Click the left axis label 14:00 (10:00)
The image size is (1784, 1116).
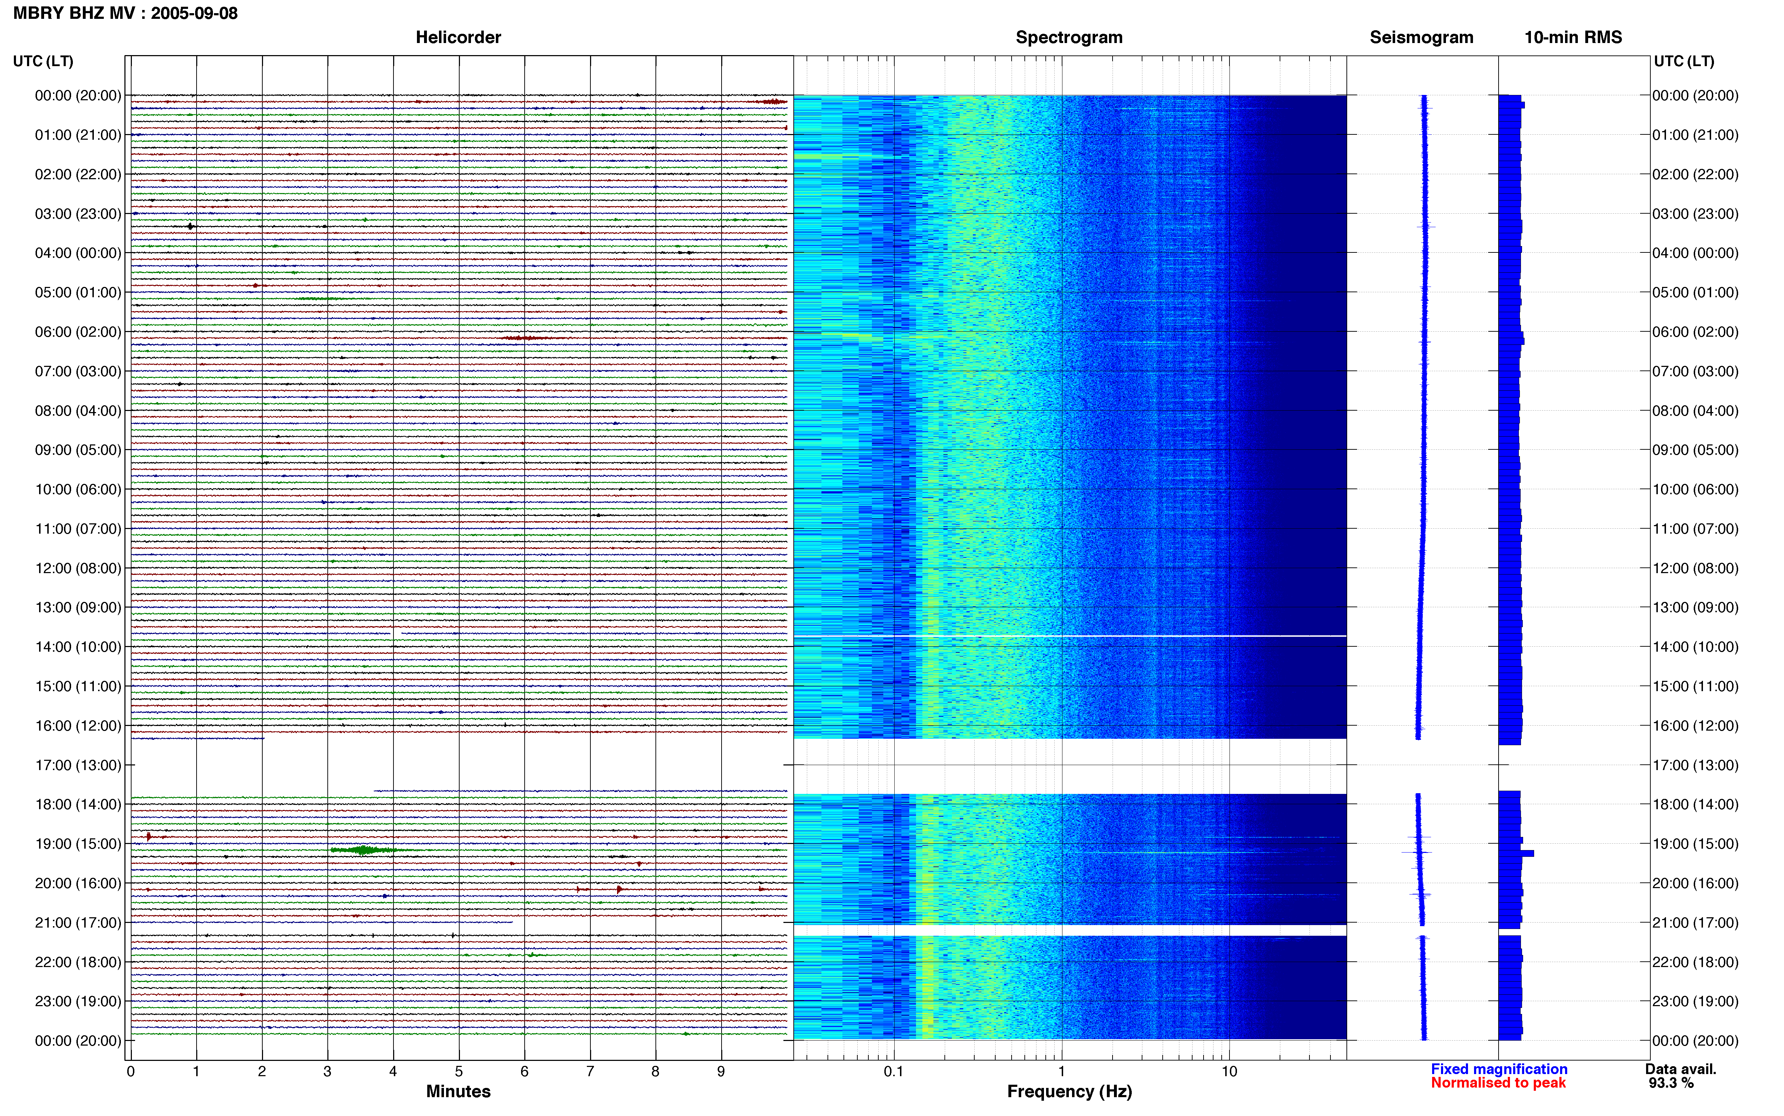[x=78, y=647]
